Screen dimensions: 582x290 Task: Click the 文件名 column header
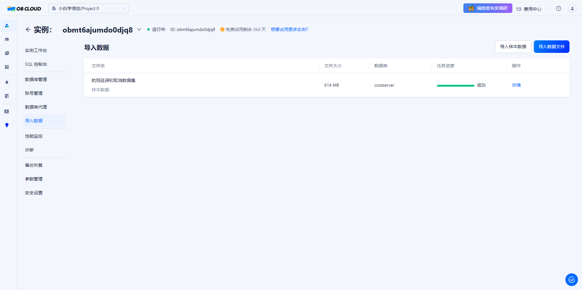(98, 66)
